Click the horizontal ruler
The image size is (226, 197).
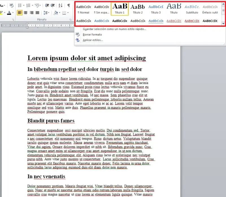pyautogui.click(x=38, y=25)
